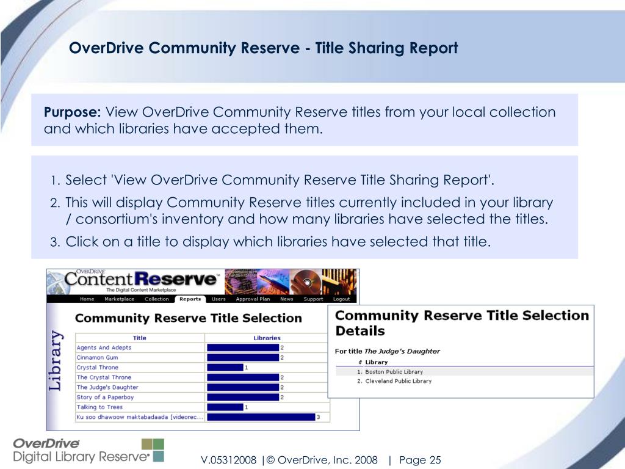Open the Ku soo dhawoow maktabadaada link
The height and width of the screenshot is (469, 625).
coord(140,417)
